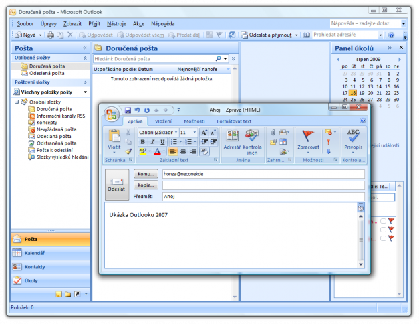Viewport: 419px width, 324px height.
Task: Expand Všechny položky pošty dropdown
Action: [x=85, y=92]
